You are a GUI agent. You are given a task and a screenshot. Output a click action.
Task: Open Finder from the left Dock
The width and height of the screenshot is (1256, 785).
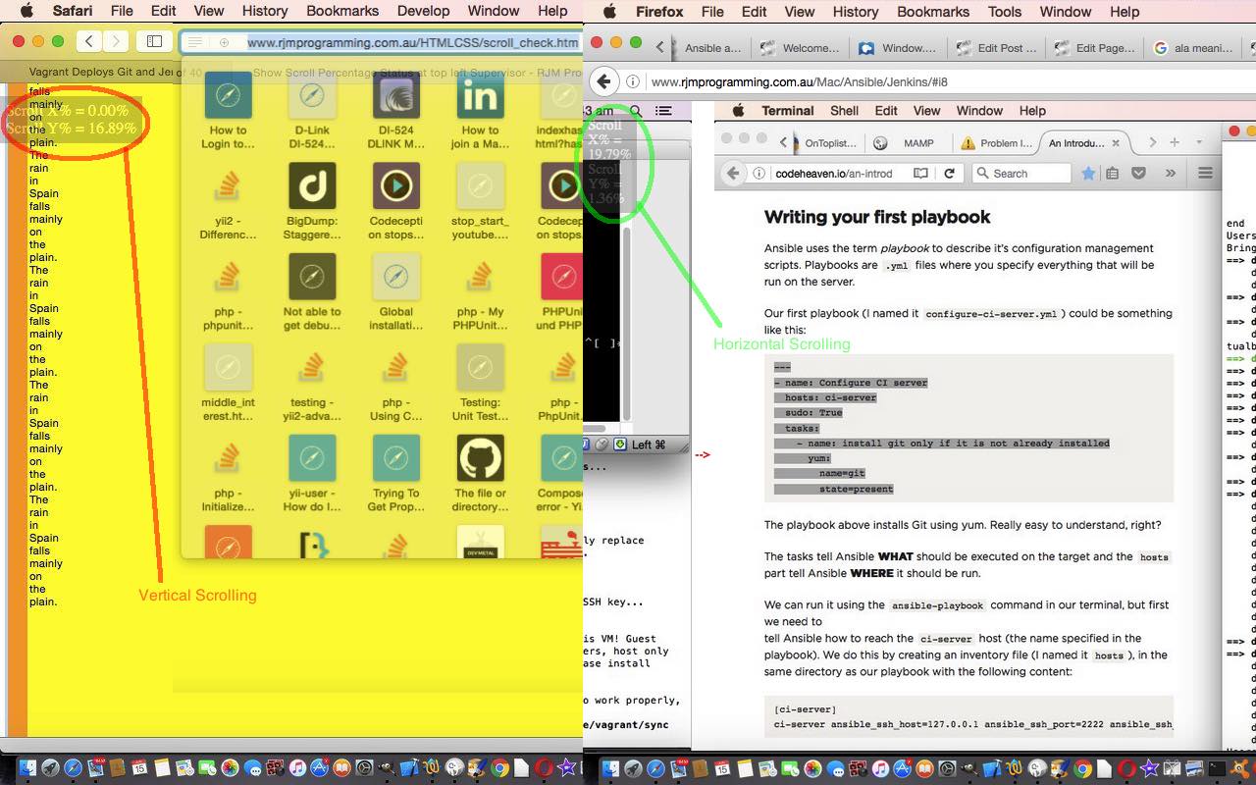click(27, 768)
